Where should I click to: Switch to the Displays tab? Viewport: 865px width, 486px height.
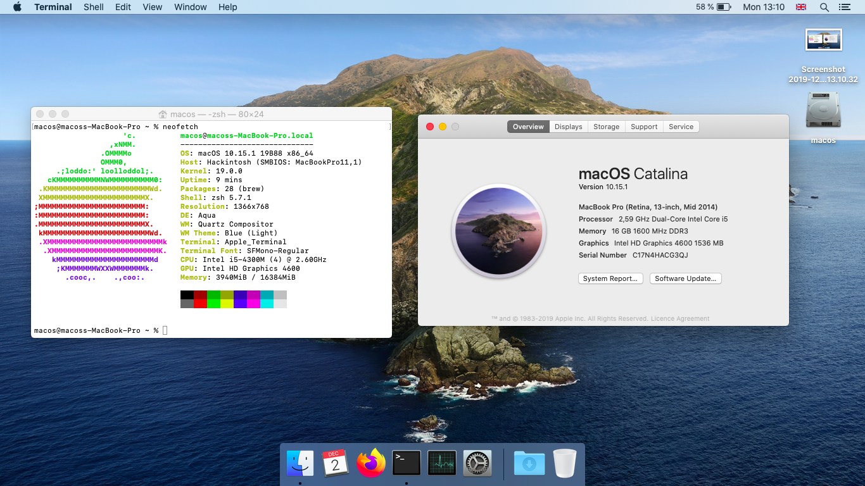(x=568, y=127)
